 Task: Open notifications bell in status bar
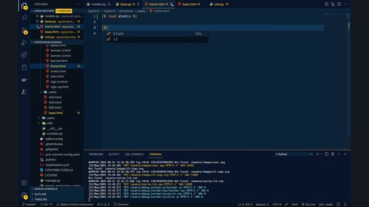pos(345,205)
